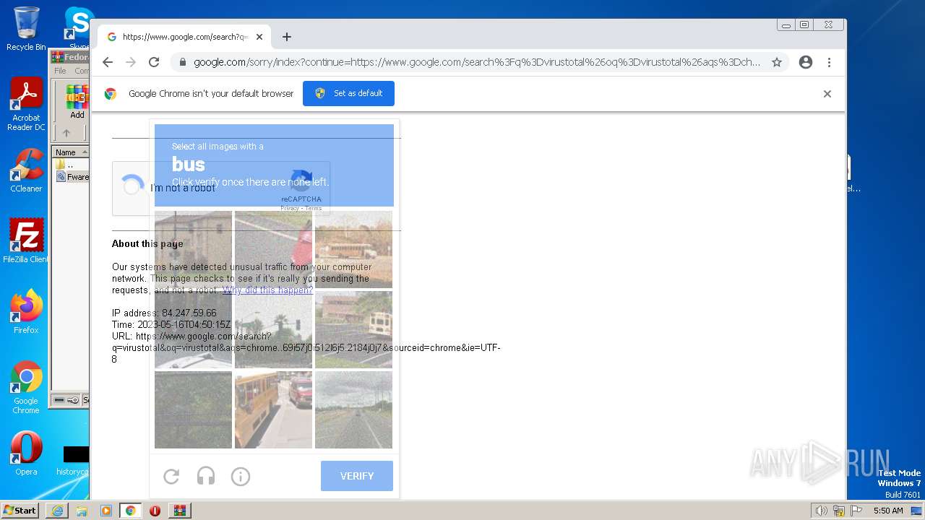Switch to audio captcha challenge
Image resolution: width=925 pixels, height=520 pixels.
pos(206,476)
